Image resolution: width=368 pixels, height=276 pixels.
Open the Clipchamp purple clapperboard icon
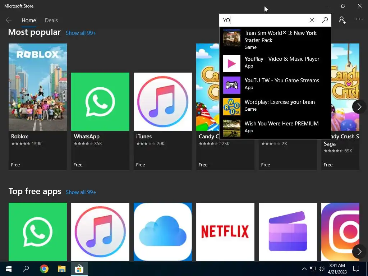point(288,232)
